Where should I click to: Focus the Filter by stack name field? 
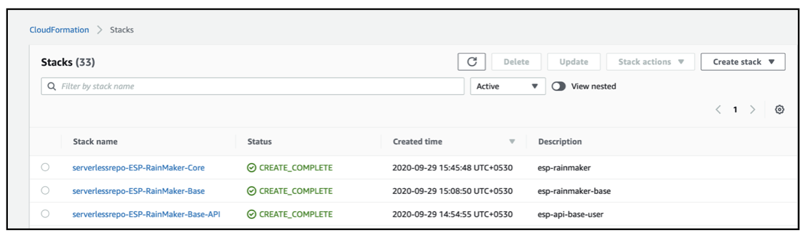[252, 86]
